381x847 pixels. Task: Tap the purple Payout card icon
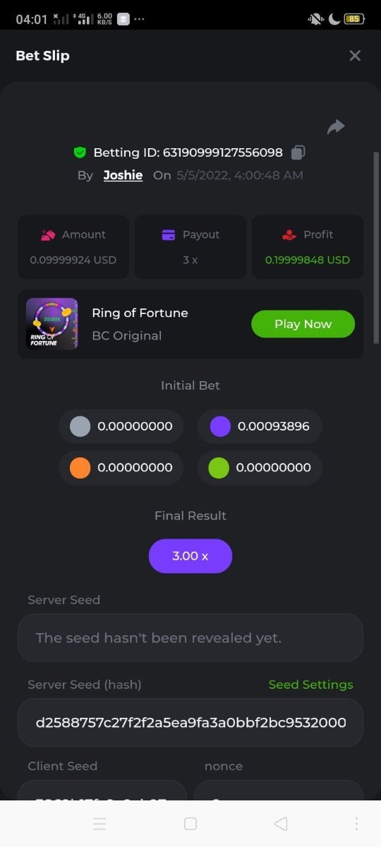click(x=169, y=235)
